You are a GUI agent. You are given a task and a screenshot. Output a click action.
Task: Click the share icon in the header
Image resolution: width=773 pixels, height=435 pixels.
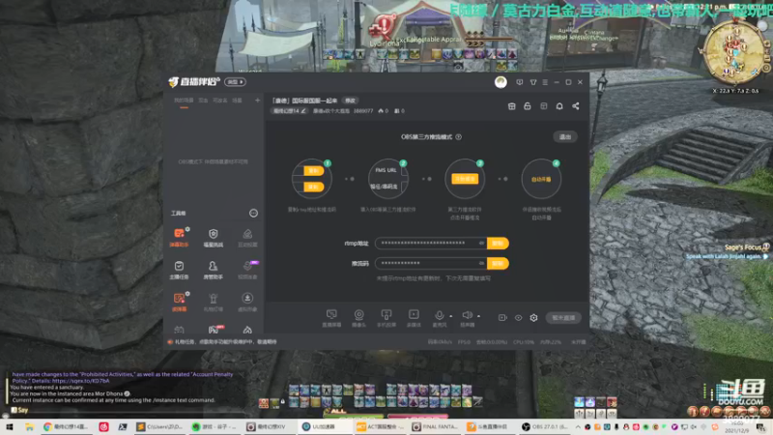(x=575, y=106)
